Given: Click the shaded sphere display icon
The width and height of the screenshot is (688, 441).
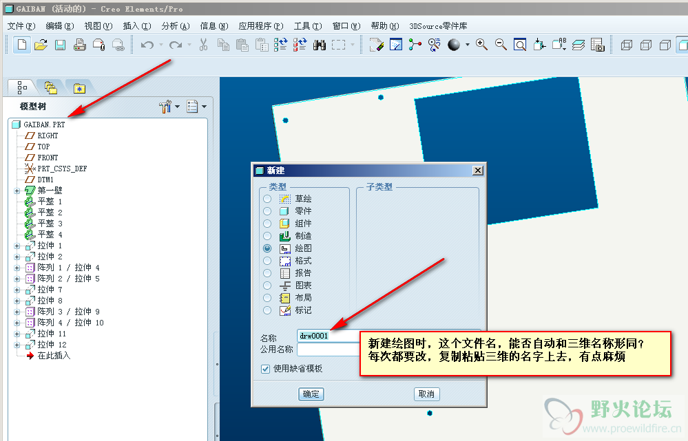Looking at the screenshot, I should click(454, 45).
